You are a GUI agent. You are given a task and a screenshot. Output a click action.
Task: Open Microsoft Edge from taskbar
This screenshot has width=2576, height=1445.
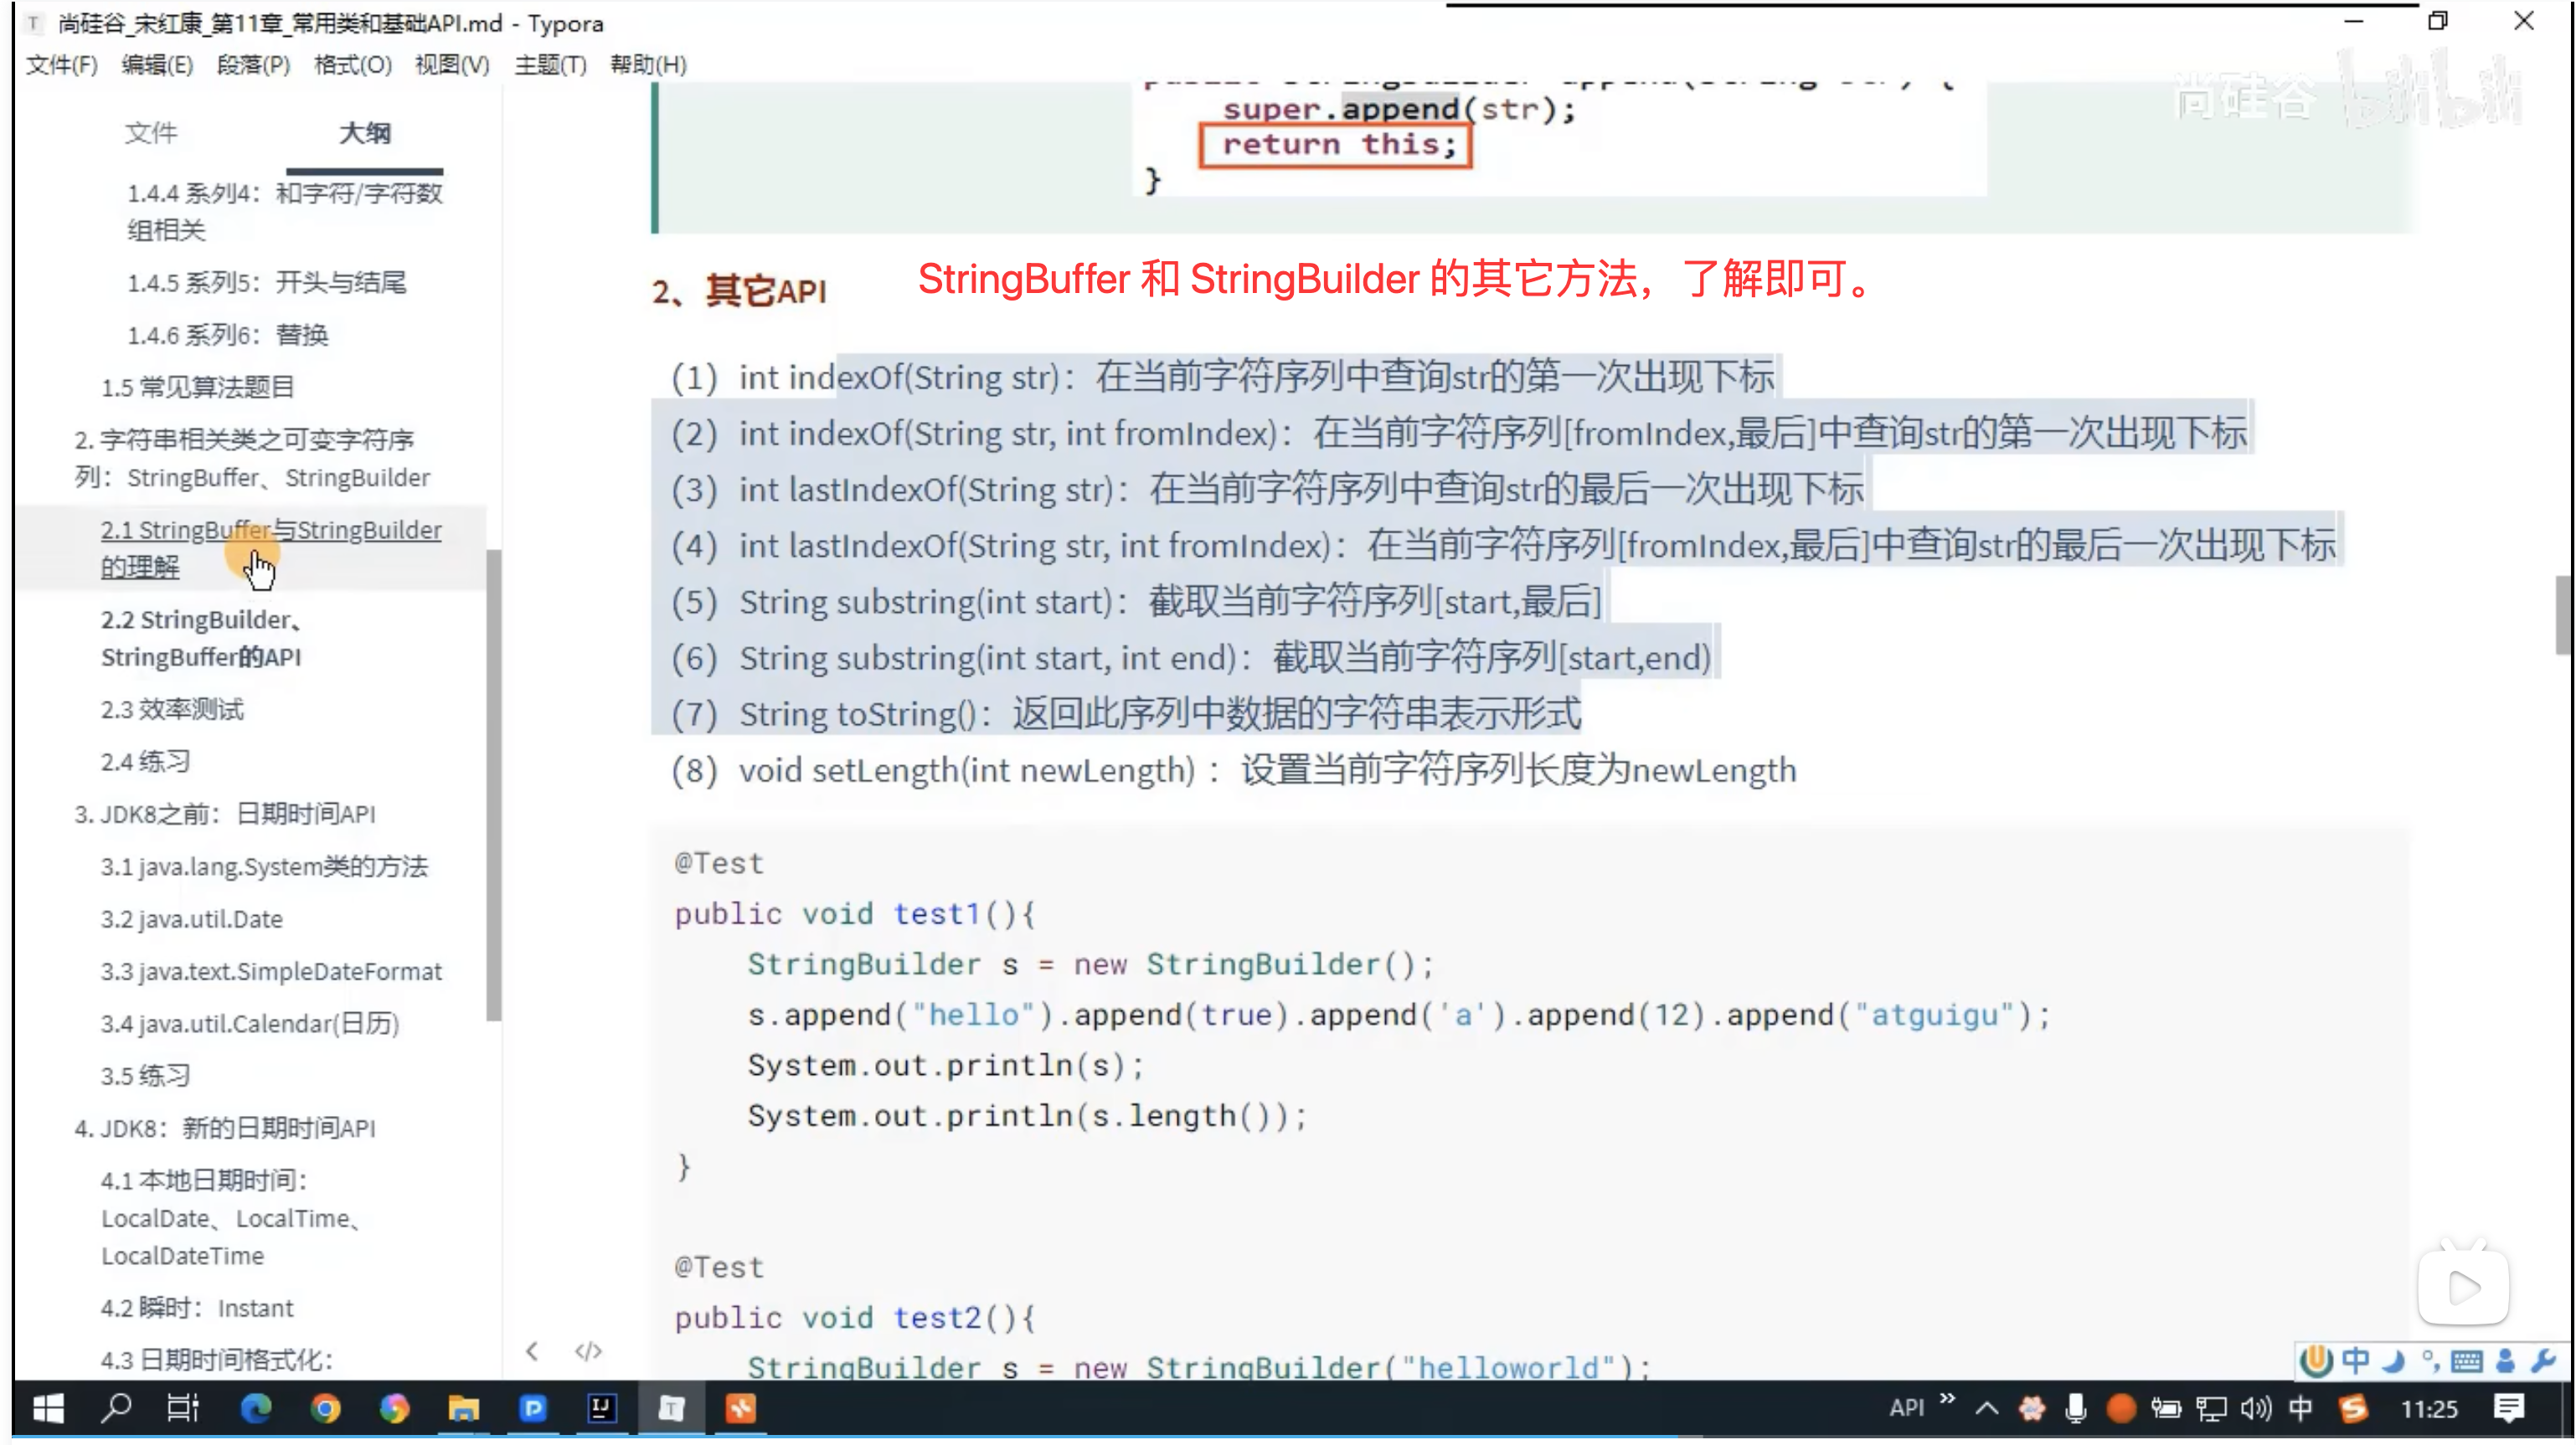click(256, 1409)
